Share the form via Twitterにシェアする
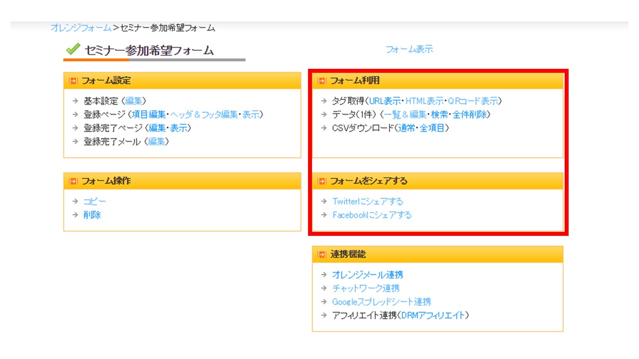This screenshot has width=639, height=359. tap(367, 201)
